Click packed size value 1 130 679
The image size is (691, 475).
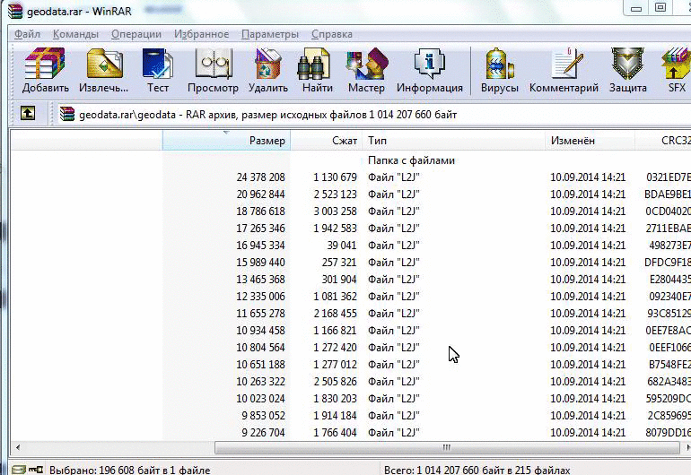tap(335, 177)
